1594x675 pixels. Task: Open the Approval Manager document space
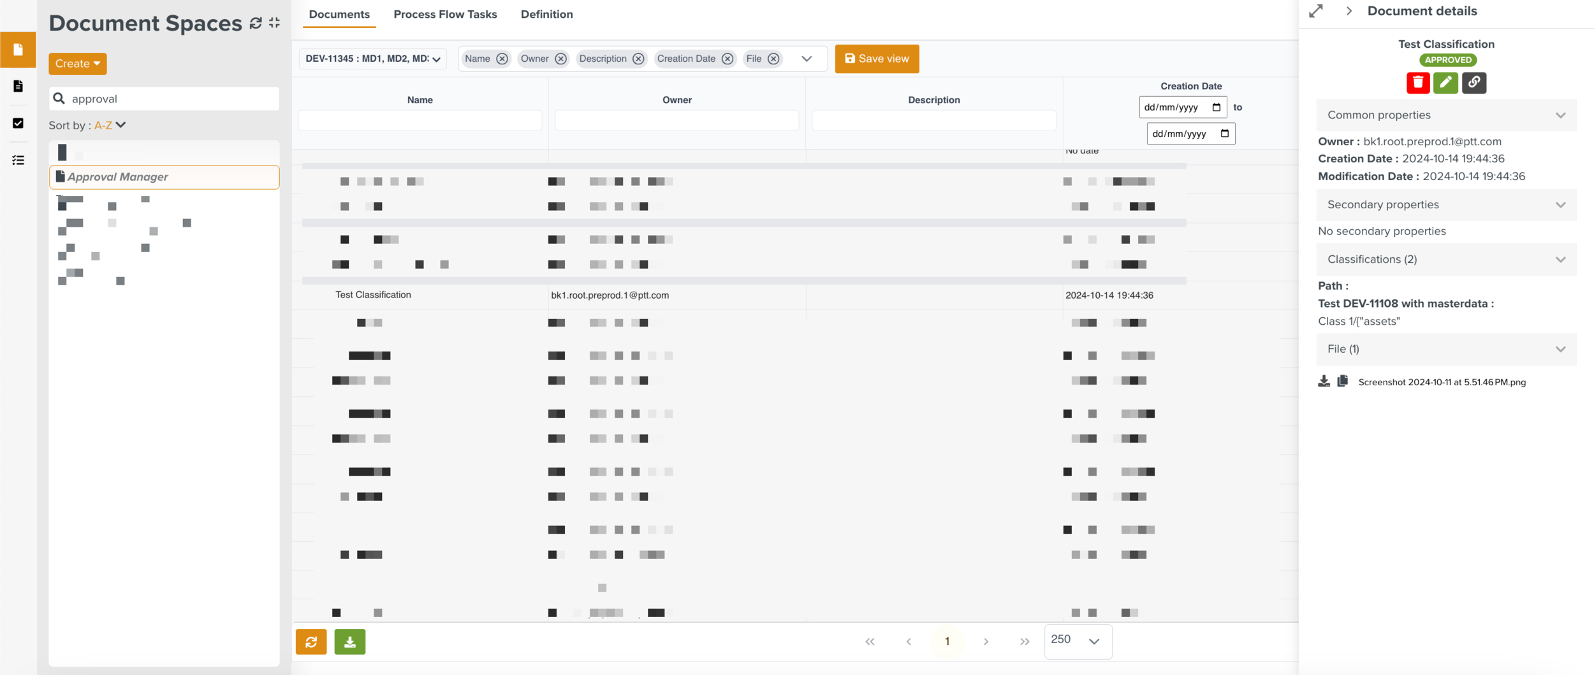[165, 177]
